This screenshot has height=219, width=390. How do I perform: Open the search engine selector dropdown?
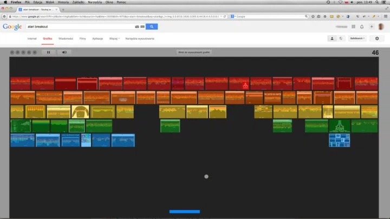[x=233, y=16]
